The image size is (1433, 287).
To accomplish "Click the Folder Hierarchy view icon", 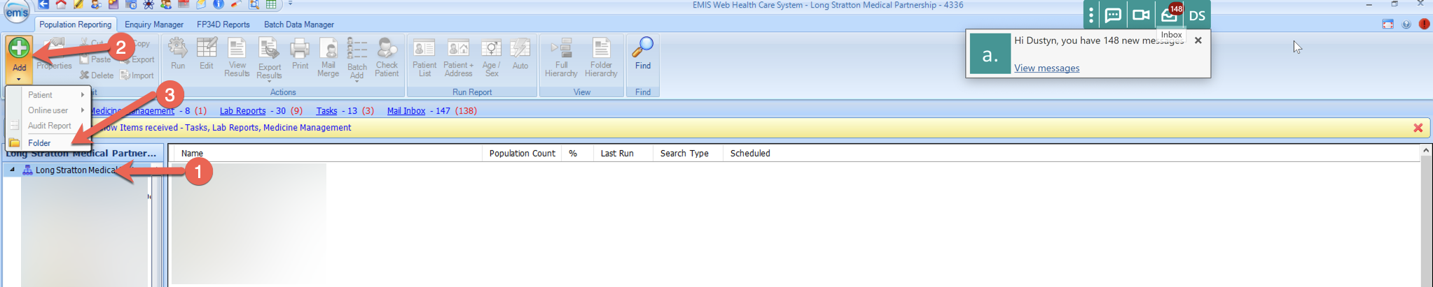I will click(601, 48).
